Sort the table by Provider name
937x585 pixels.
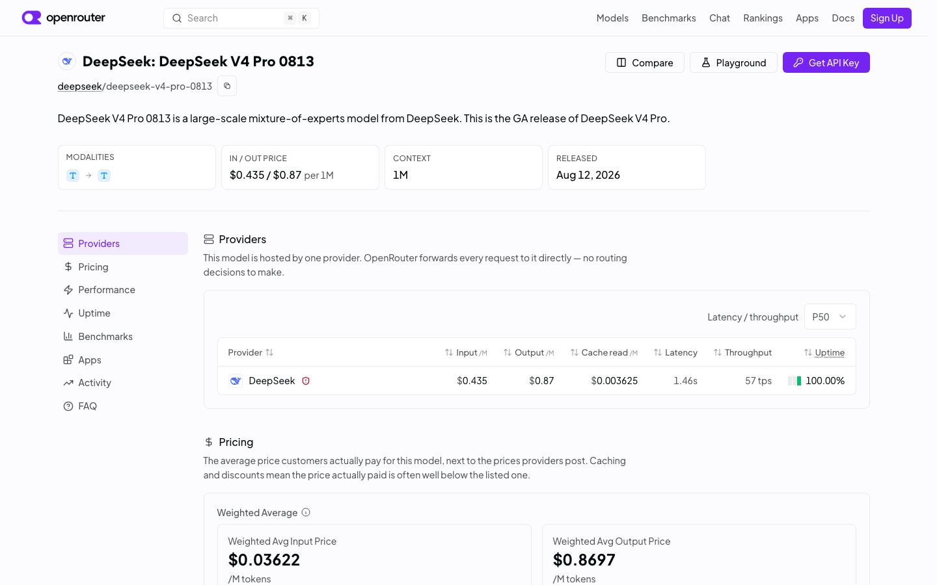point(251,352)
